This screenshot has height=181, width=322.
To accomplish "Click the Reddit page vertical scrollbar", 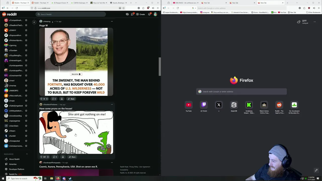I will pyautogui.click(x=160, y=67).
